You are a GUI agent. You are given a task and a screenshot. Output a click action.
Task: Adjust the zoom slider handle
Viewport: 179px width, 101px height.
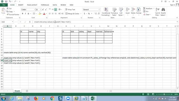tap(164, 94)
